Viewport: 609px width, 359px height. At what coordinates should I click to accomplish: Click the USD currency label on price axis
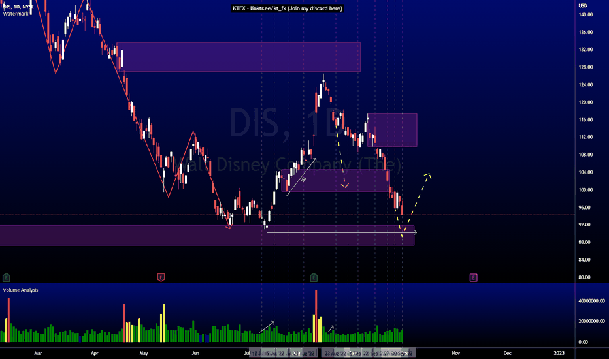(583, 5)
